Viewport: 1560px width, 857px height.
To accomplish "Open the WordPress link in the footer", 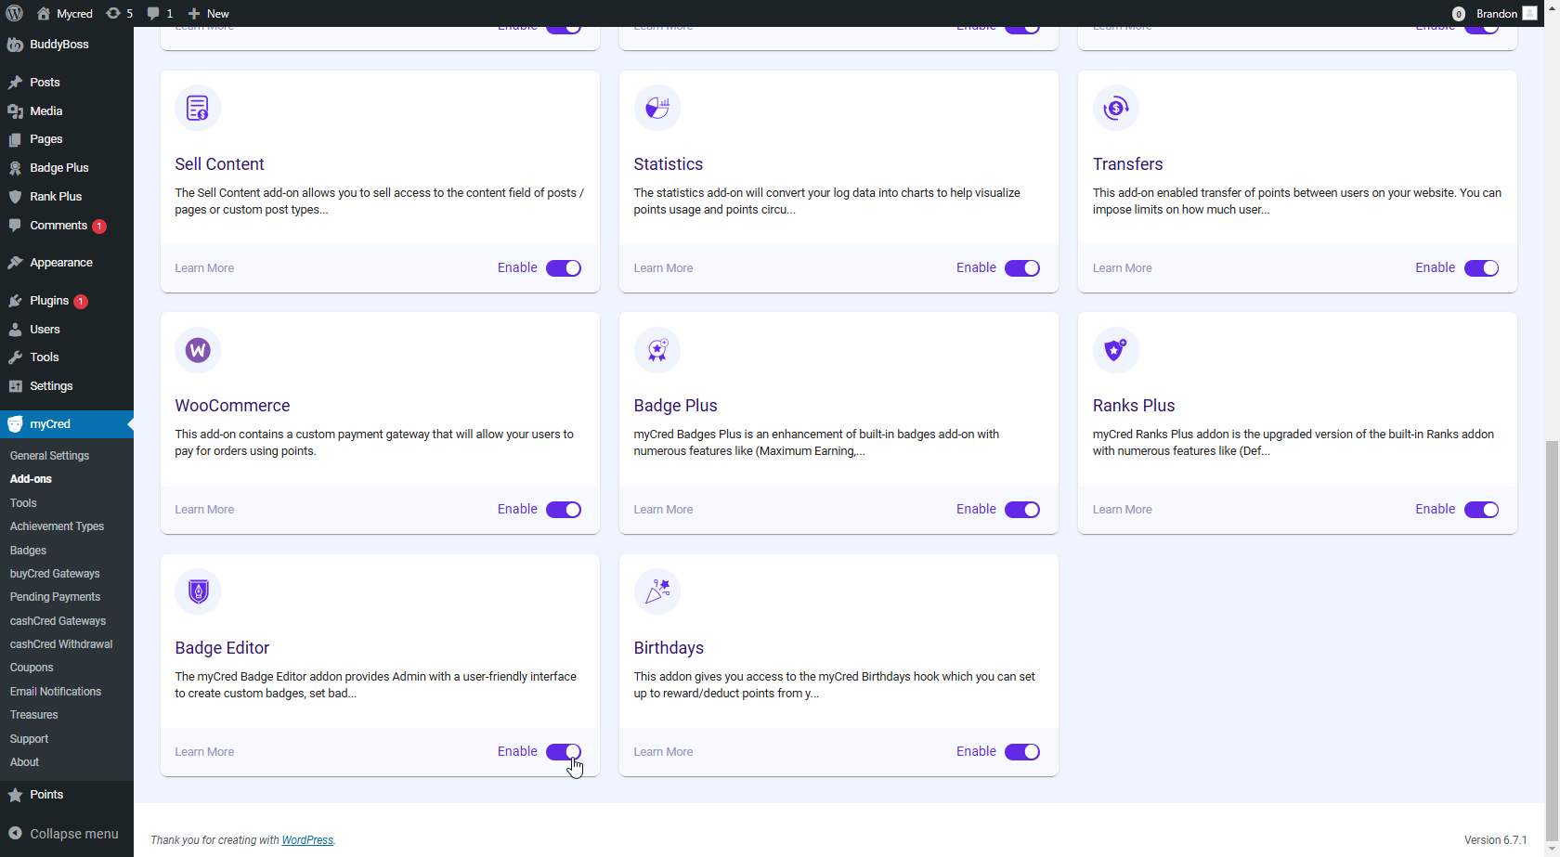I will tap(306, 840).
